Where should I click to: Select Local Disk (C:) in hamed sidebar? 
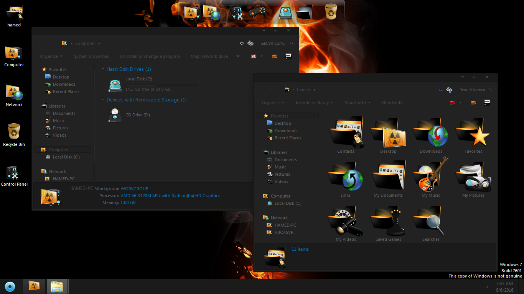pos(284,203)
